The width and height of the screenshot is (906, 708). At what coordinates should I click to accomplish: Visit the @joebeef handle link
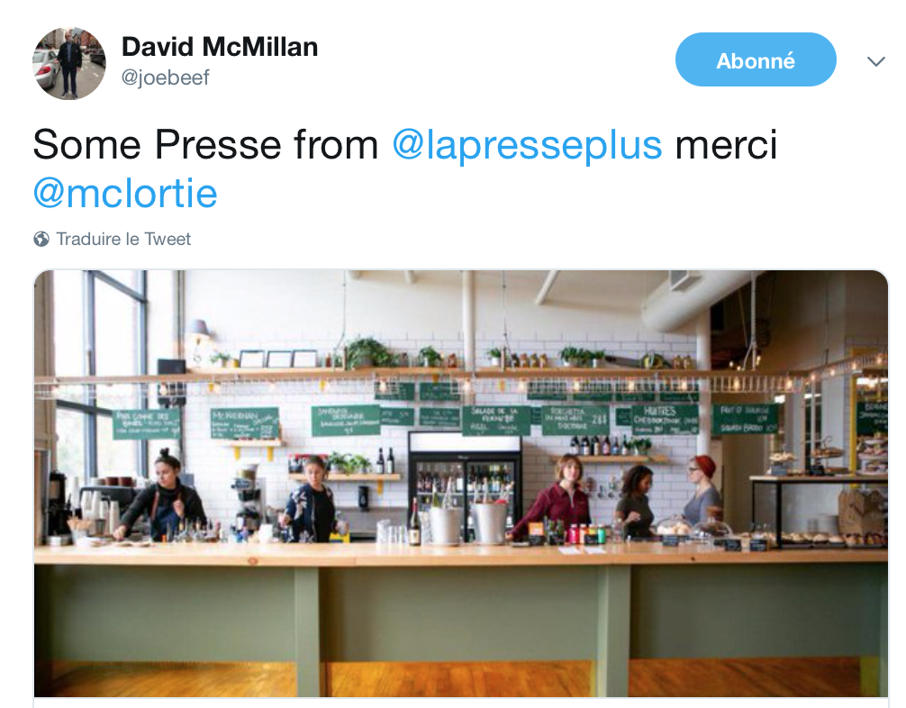[x=165, y=77]
